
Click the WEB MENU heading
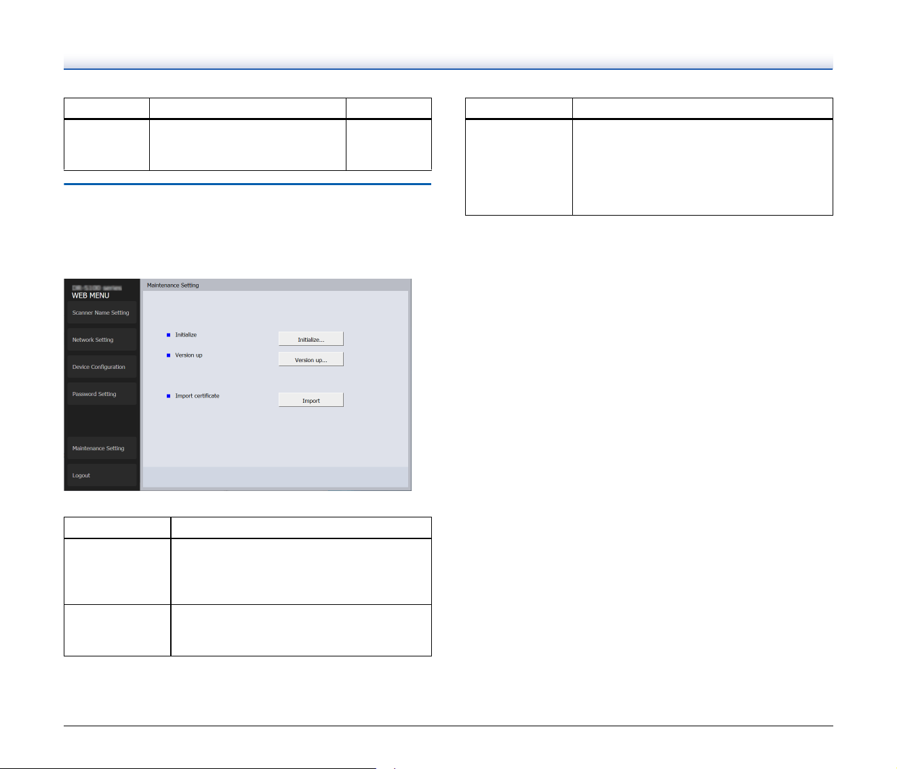[90, 296]
